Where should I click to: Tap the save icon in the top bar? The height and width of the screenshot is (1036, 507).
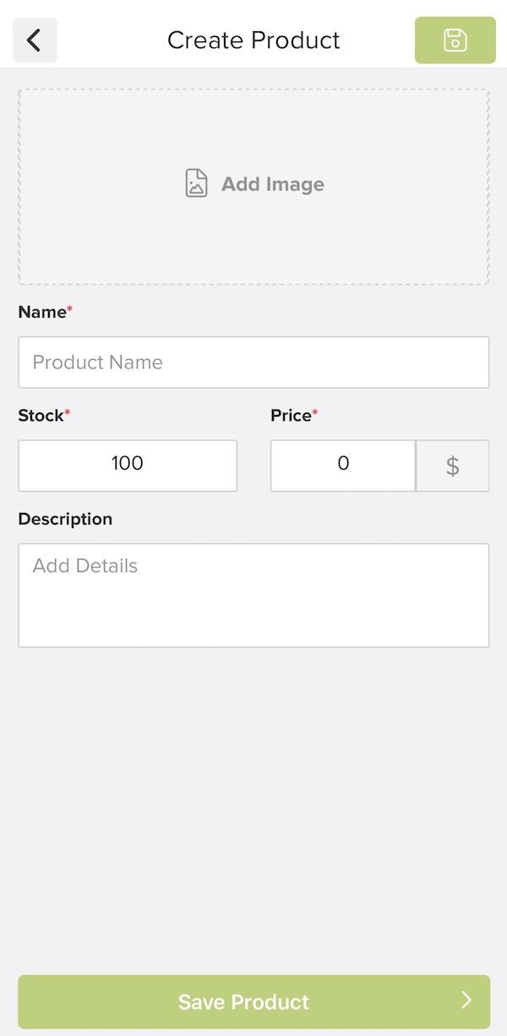click(455, 39)
